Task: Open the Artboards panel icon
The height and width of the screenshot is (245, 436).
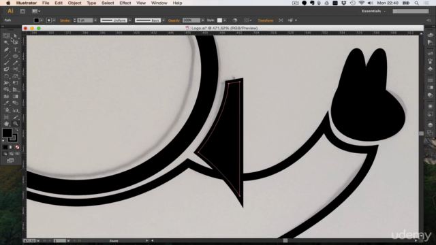Action: tap(430, 133)
